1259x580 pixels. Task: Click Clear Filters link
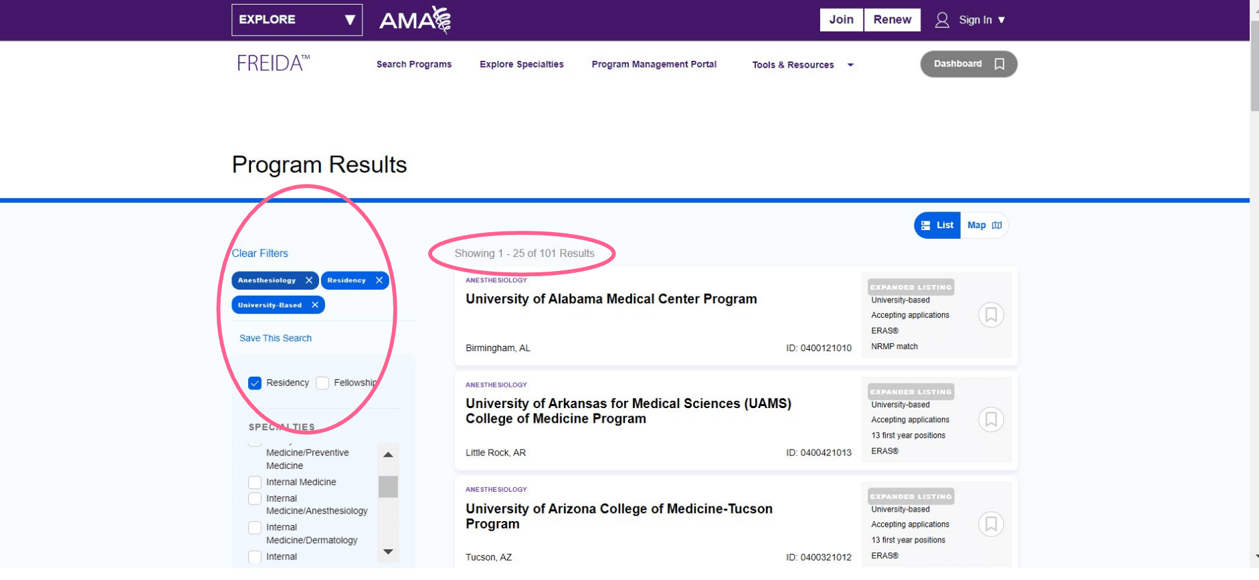click(x=260, y=254)
